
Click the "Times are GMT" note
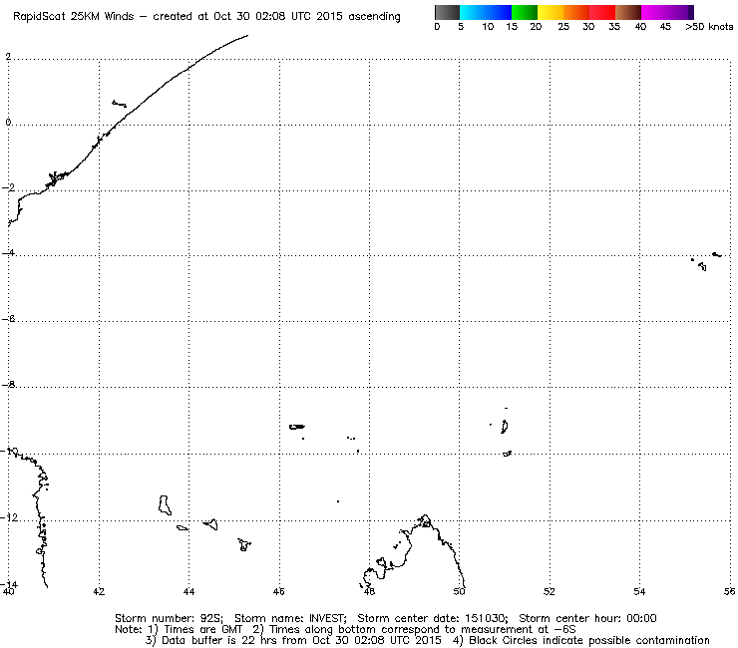pos(202,630)
